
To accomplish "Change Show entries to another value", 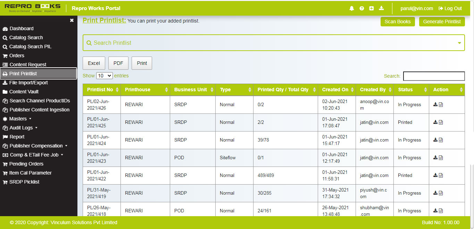I will (104, 76).
